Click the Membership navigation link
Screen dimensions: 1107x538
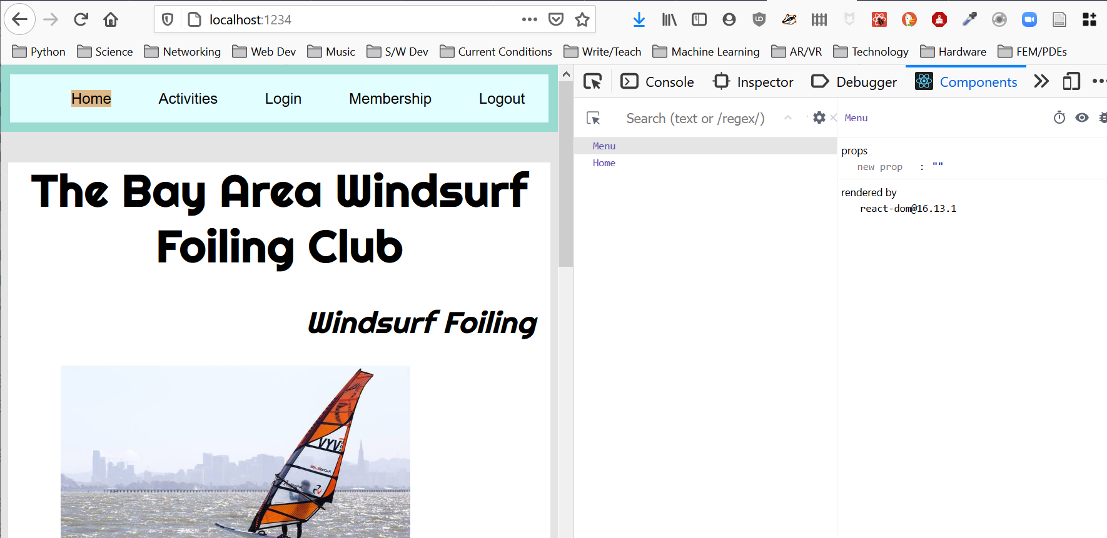point(390,99)
